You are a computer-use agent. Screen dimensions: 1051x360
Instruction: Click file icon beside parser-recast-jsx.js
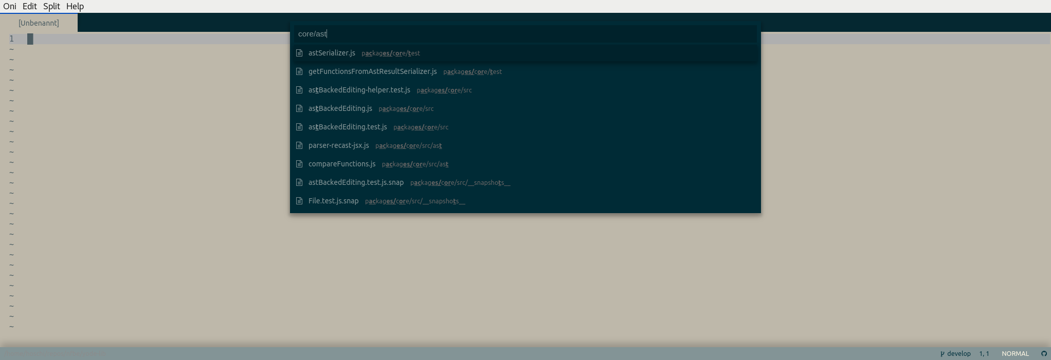coord(299,145)
